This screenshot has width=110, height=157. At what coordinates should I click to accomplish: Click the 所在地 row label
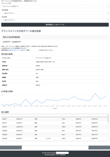pos(4,62)
